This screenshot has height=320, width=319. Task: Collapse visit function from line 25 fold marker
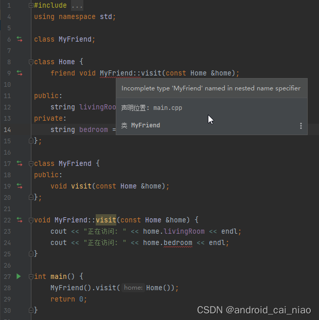(x=31, y=254)
